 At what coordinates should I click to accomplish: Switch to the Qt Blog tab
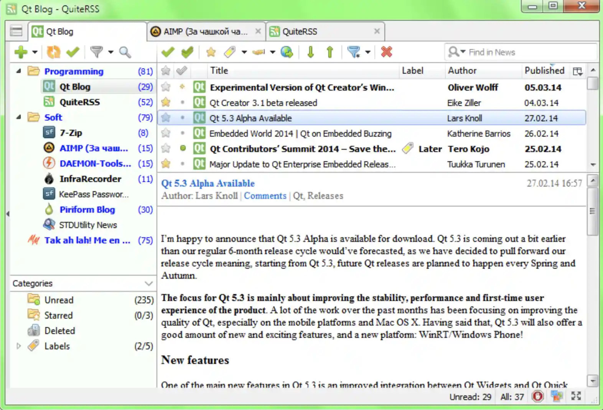(x=87, y=31)
